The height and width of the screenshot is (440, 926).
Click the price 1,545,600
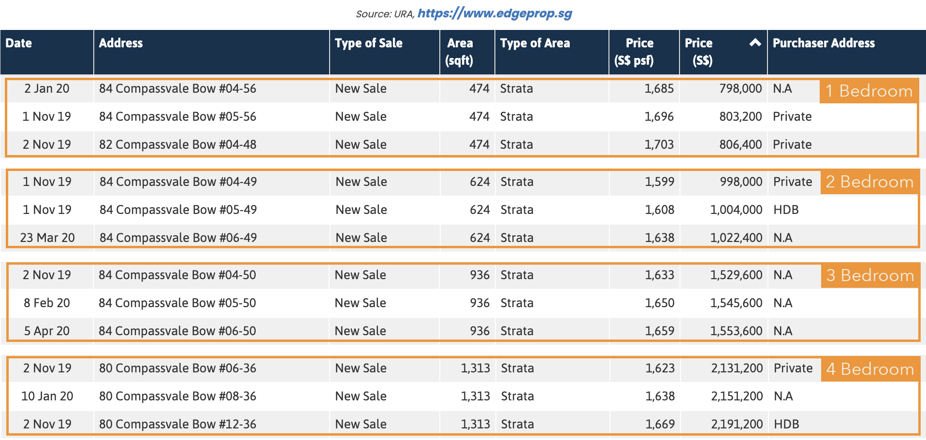tap(736, 303)
